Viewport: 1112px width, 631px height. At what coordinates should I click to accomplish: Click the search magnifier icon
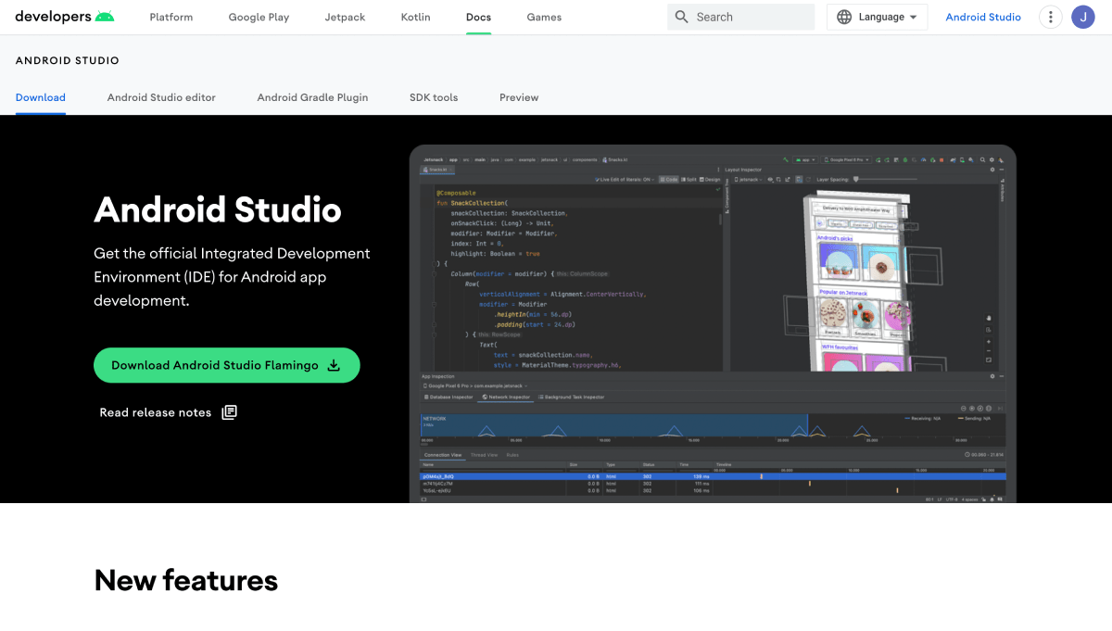click(x=680, y=17)
